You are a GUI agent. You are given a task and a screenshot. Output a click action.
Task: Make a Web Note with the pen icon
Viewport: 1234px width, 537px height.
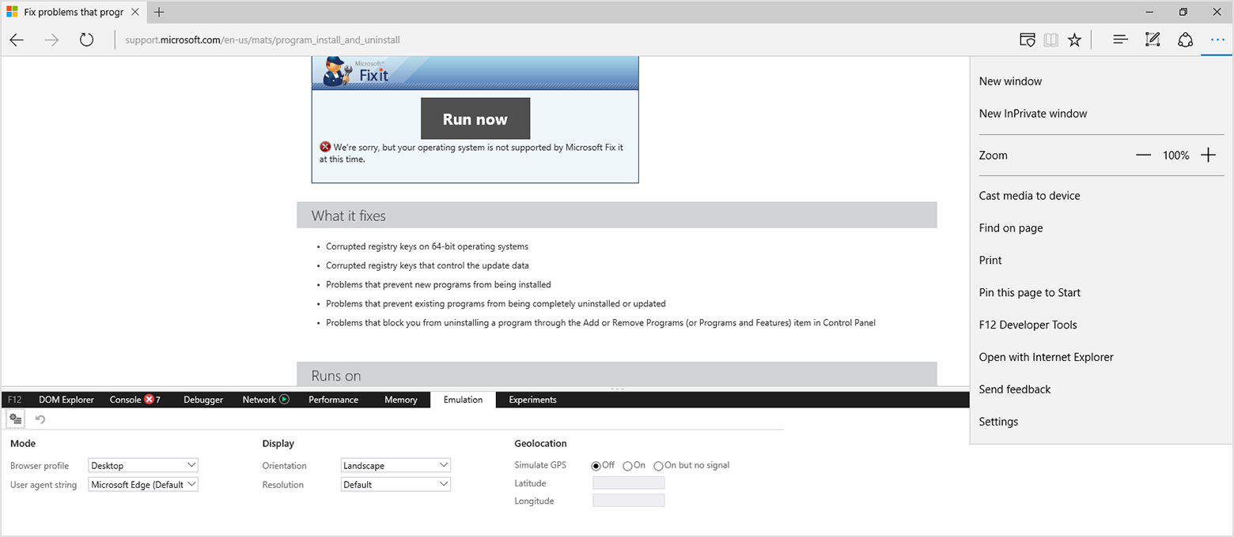pyautogui.click(x=1153, y=39)
